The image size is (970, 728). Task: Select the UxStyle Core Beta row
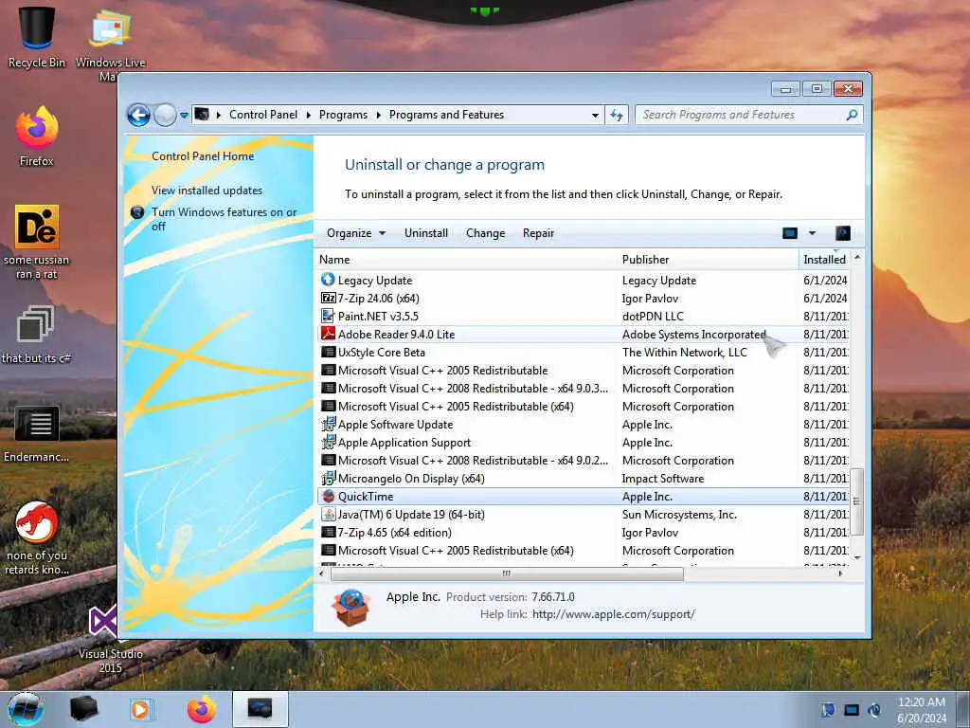(584, 353)
